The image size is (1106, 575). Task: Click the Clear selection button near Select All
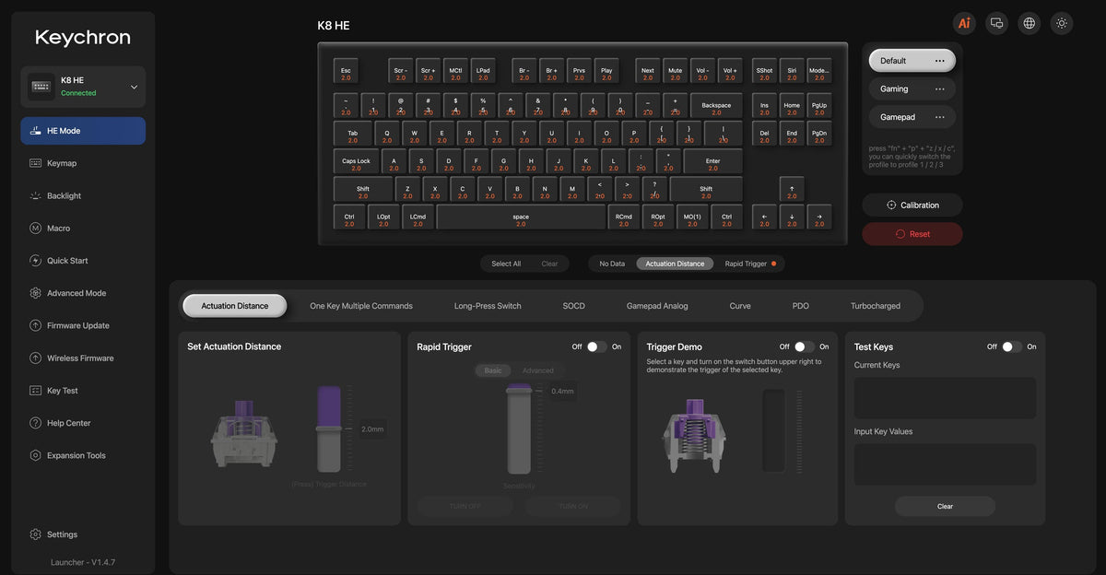[x=549, y=264]
